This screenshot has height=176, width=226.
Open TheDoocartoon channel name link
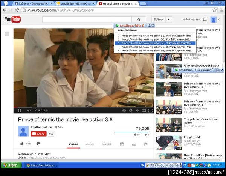point(41,127)
